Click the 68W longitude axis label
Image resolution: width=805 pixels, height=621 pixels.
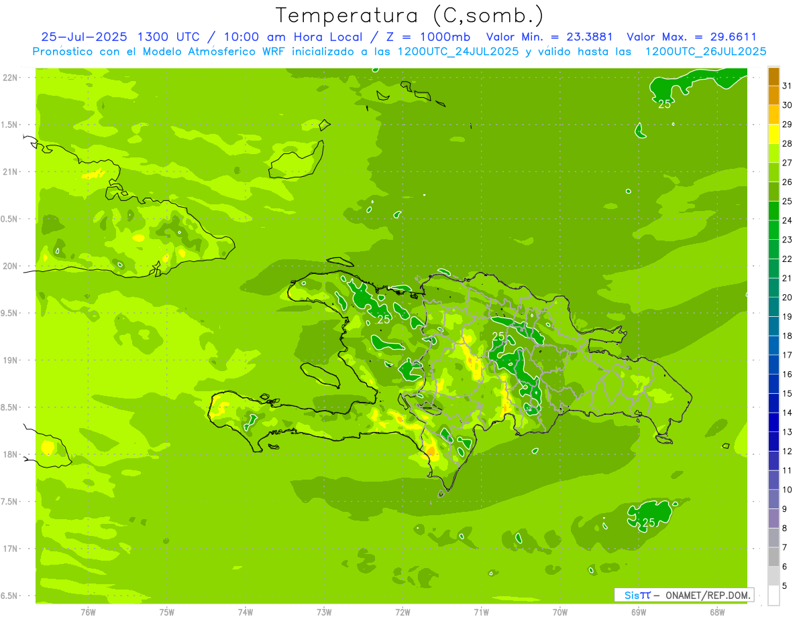717,612
